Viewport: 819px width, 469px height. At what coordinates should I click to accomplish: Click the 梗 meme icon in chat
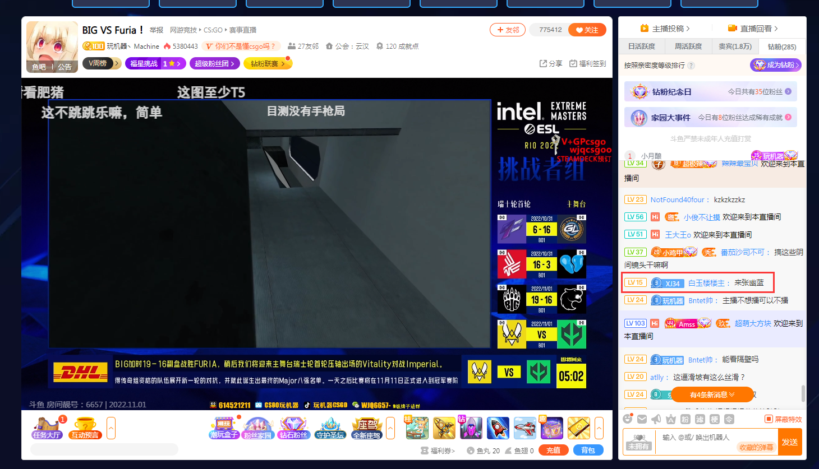tap(714, 419)
